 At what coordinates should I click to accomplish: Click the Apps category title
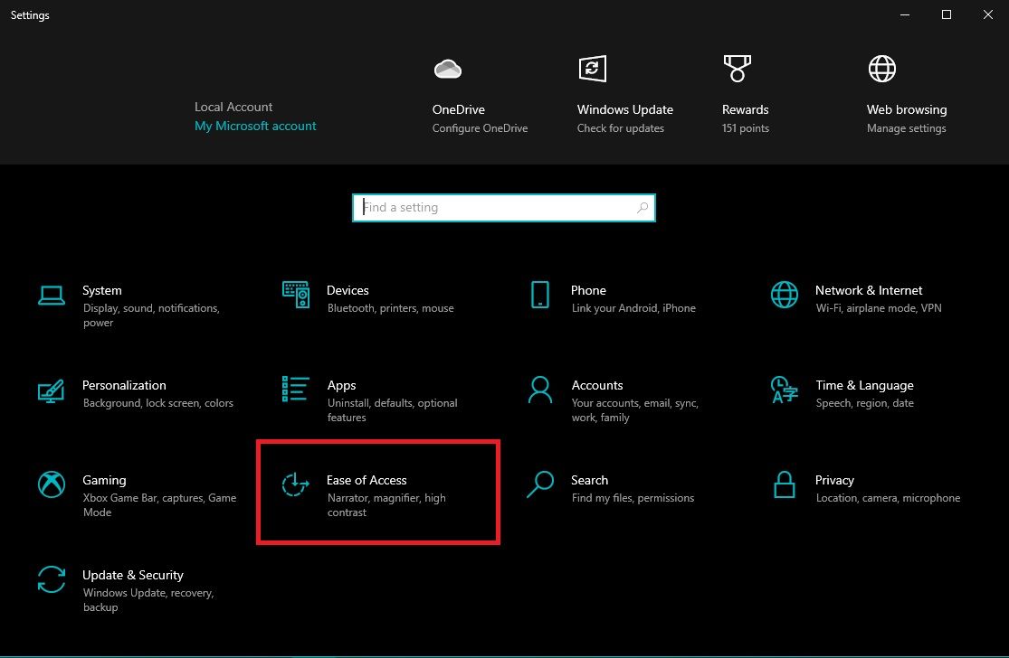[342, 386]
